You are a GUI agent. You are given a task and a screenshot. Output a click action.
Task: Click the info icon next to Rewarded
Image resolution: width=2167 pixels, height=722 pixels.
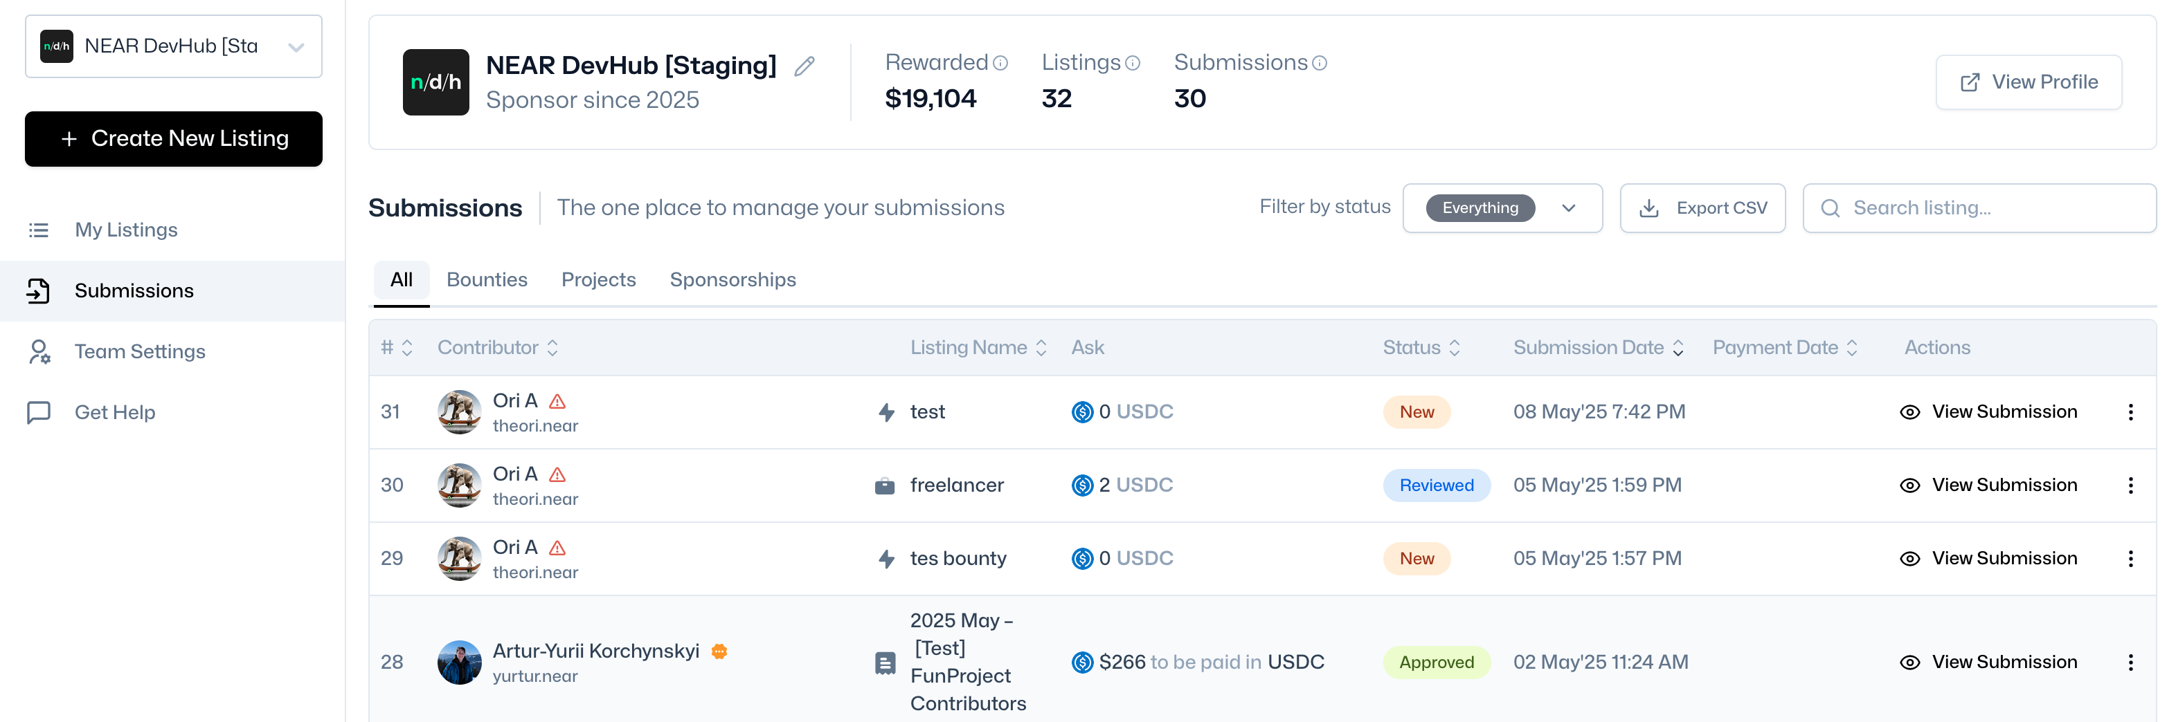[1000, 63]
